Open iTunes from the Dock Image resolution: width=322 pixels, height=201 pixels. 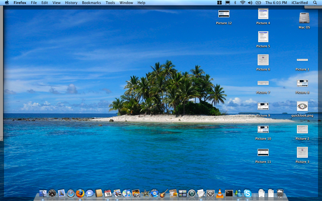click(127, 193)
